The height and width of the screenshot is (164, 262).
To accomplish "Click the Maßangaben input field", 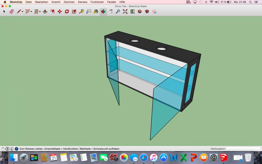I will pyautogui.click(x=243, y=149).
